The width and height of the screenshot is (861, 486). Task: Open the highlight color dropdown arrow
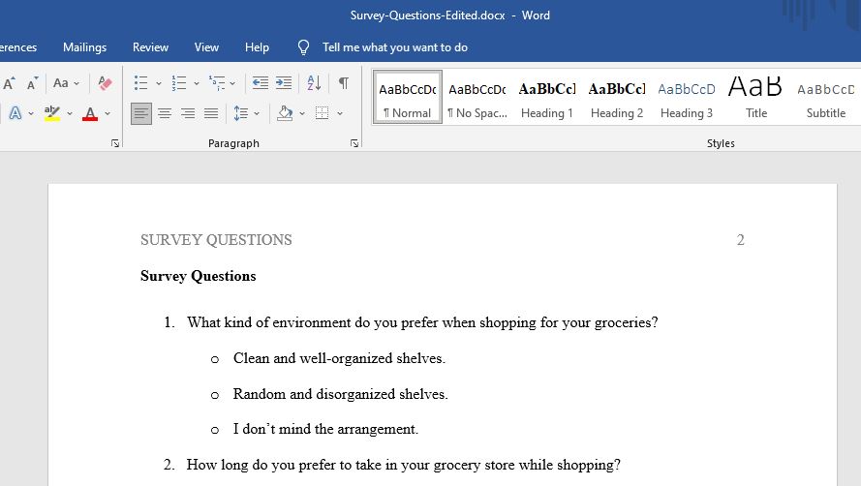pyautogui.click(x=70, y=113)
